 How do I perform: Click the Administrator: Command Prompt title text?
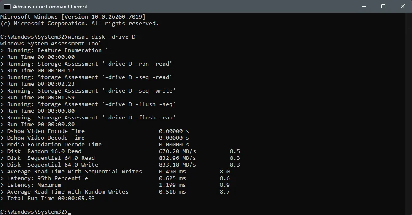50,7
